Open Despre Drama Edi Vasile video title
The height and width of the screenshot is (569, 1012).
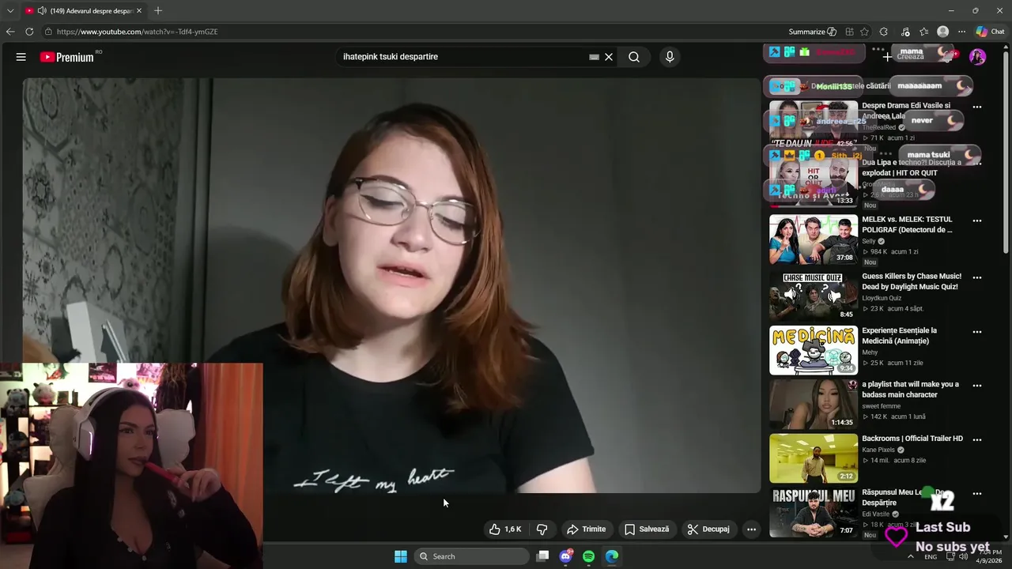point(906,111)
